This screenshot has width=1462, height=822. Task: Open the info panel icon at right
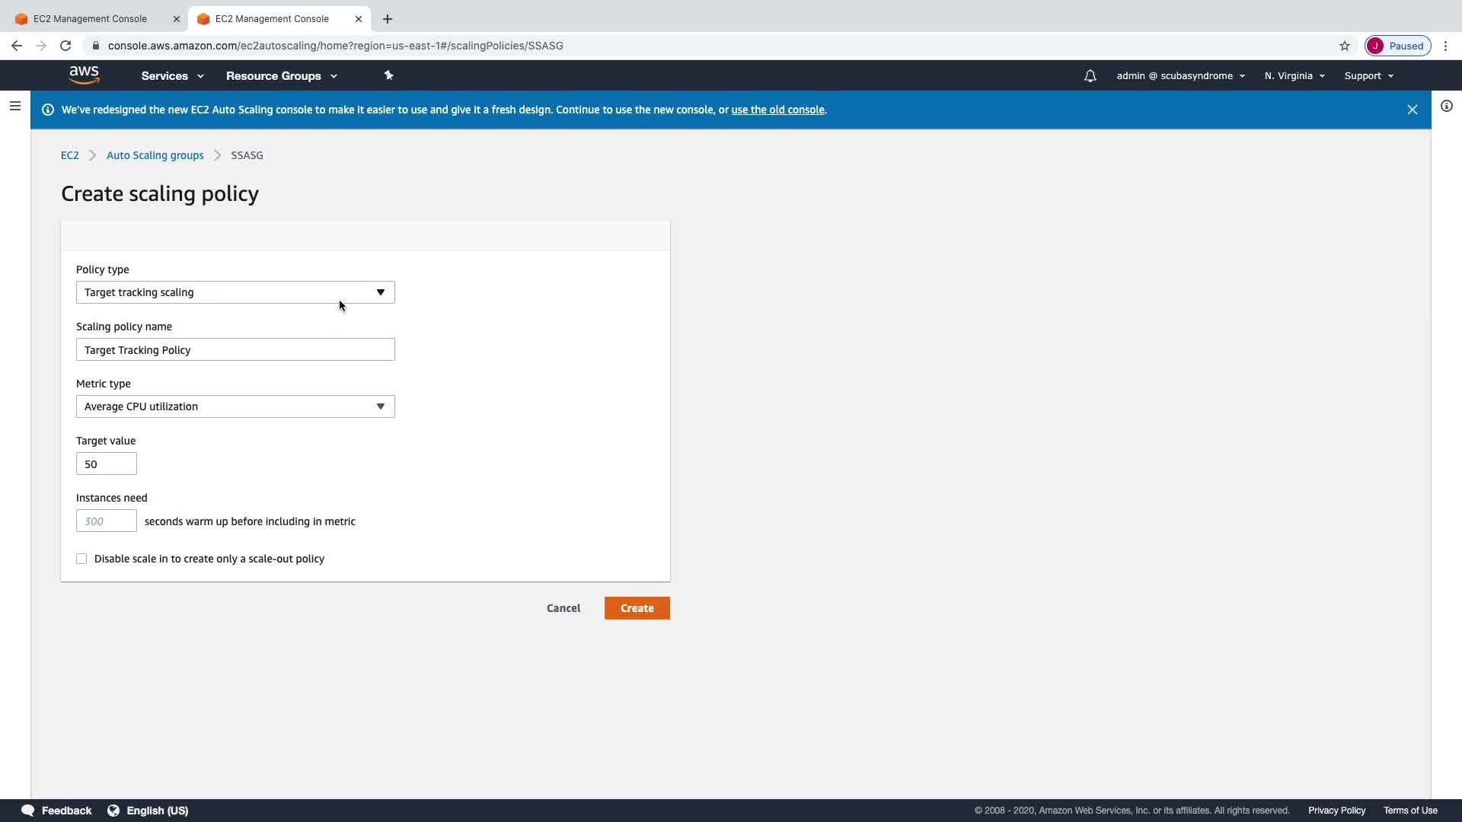click(x=1446, y=107)
